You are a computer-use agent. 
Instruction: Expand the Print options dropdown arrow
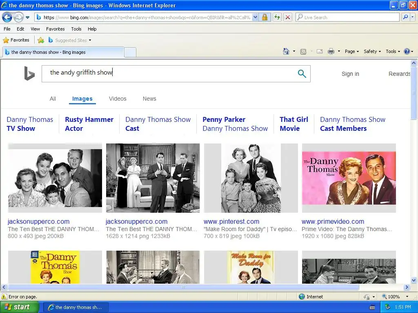339,51
